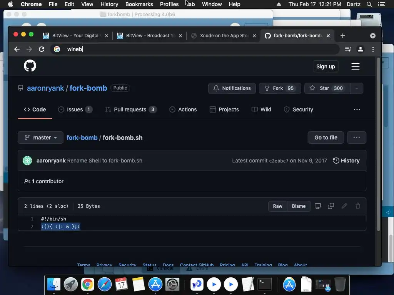
Task: Open a new Chrome tab
Action: [342, 36]
